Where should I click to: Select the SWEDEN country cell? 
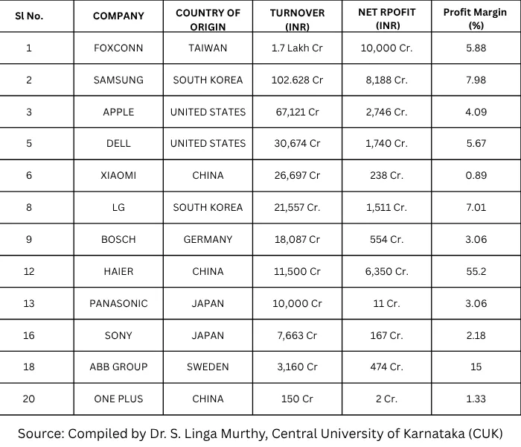coord(208,367)
